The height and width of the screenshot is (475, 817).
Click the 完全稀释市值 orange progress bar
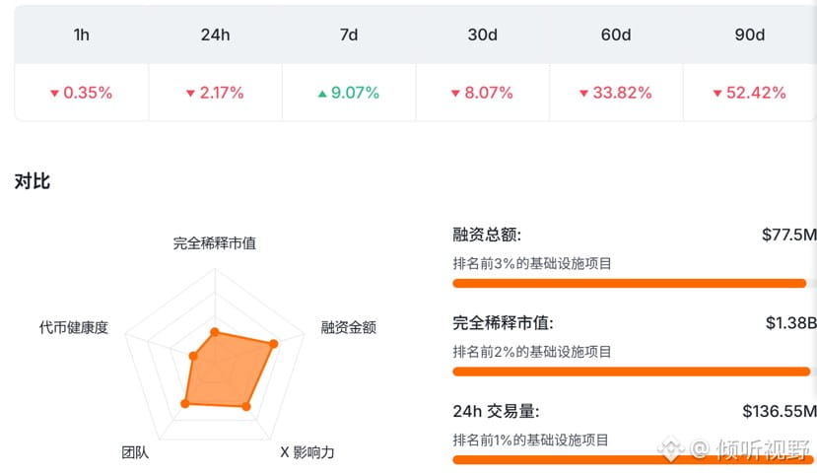[632, 372]
